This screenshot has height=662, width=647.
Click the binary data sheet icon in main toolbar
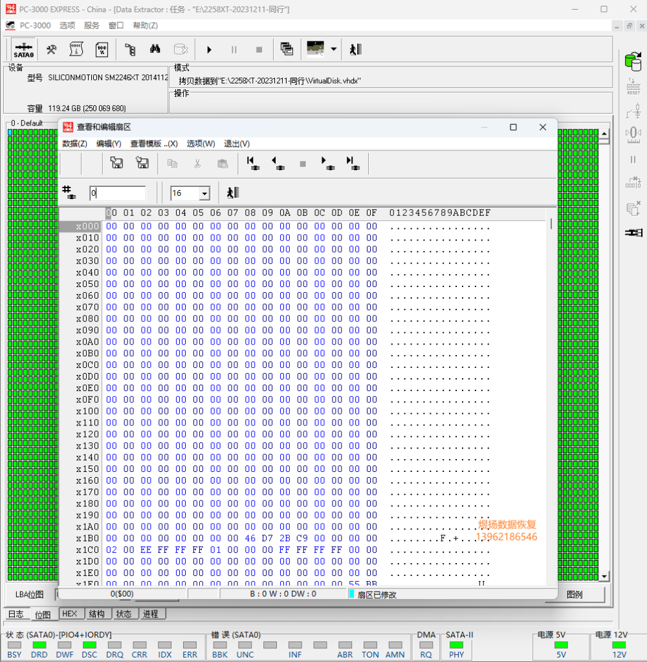(76, 50)
